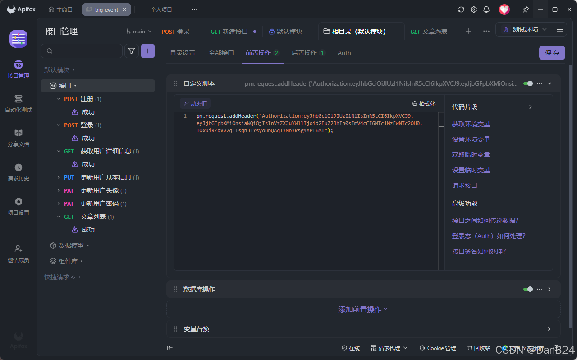Click the user avatar heart icon
Screen dimensions: 577x360
(504, 9)
